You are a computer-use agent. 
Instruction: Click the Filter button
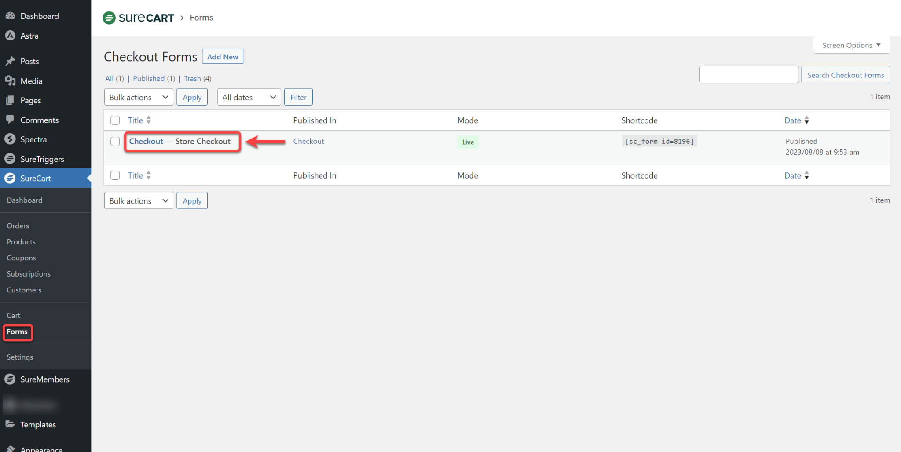[x=298, y=97]
